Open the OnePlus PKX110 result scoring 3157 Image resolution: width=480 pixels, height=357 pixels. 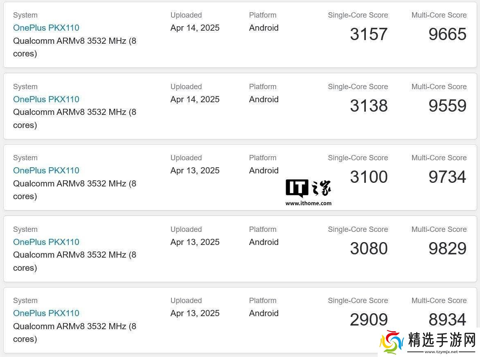(x=46, y=28)
